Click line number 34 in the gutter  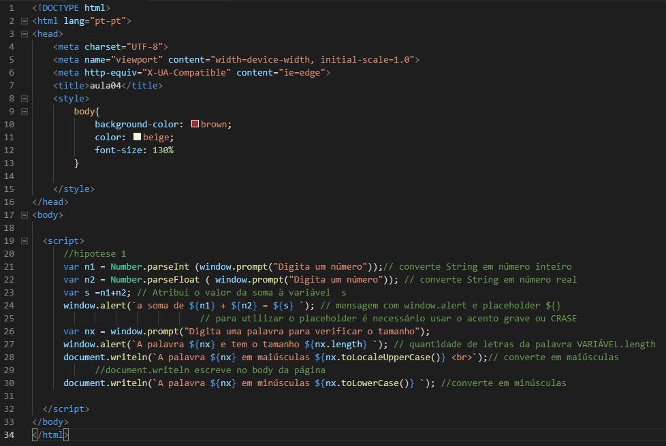click(x=9, y=435)
